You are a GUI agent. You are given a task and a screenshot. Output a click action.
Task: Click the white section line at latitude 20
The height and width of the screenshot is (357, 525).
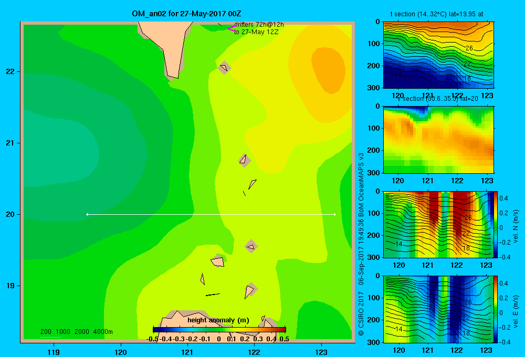pyautogui.click(x=211, y=214)
